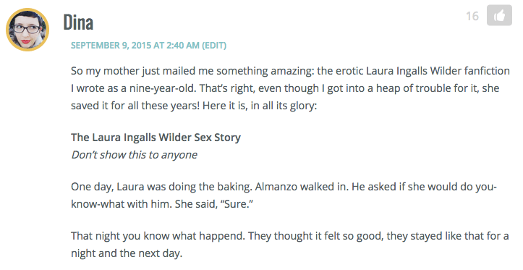The height and width of the screenshot is (270, 523).
Task: Click the paragraph beginning That night you know
Action: point(290,245)
